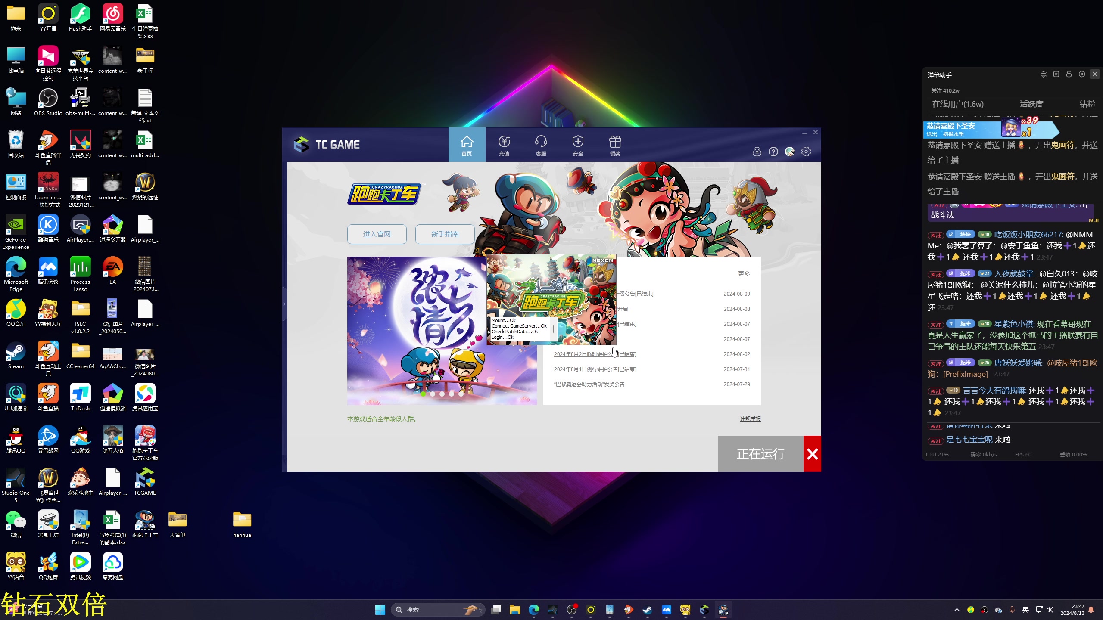The width and height of the screenshot is (1103, 620).
Task: Click the 正在运行 running status button
Action: [761, 454]
